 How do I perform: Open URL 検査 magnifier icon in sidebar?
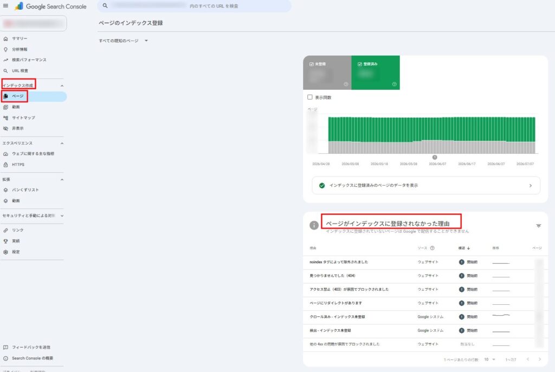click(5, 71)
